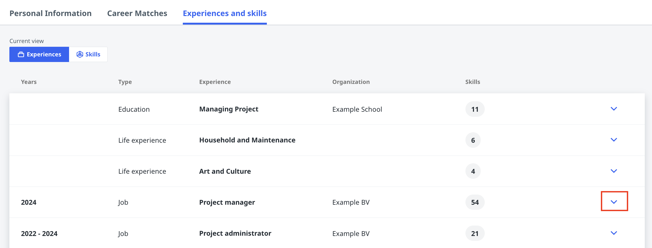The height and width of the screenshot is (248, 652).
Task: Click the 54 skills badge
Action: (x=475, y=202)
